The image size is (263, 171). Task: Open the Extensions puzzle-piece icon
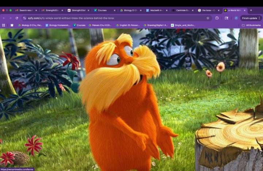(x=217, y=18)
